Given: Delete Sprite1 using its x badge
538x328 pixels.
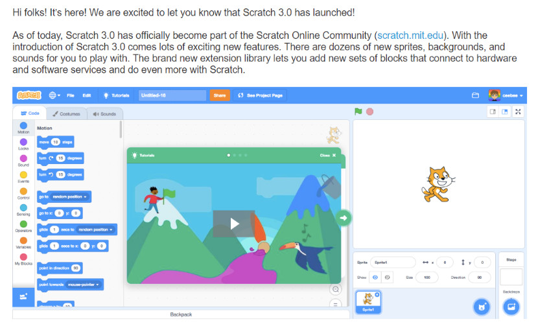Looking at the screenshot, I should (377, 294).
